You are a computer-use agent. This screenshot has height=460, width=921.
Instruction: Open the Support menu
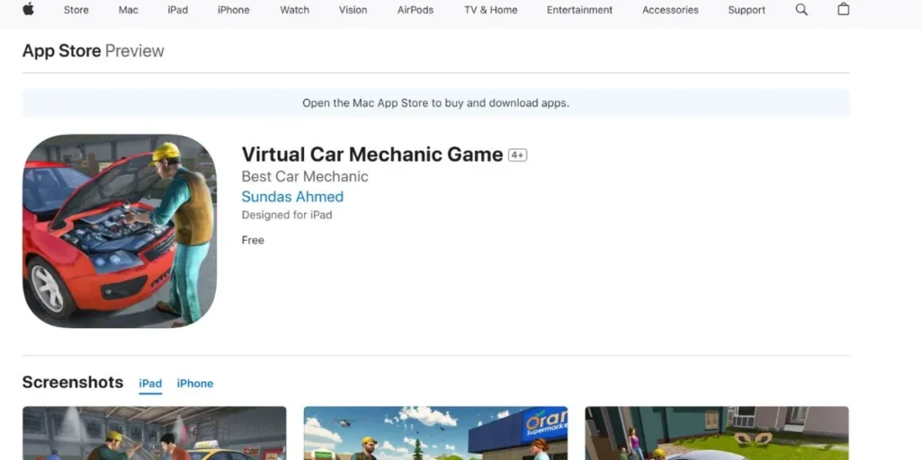747,10
